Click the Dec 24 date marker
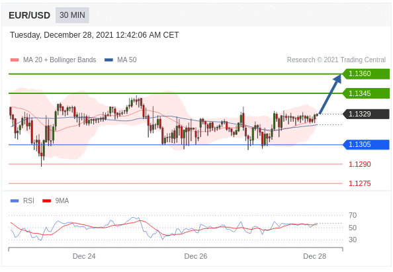Image resolution: width=393 pixels, height=272 pixels. [x=84, y=256]
